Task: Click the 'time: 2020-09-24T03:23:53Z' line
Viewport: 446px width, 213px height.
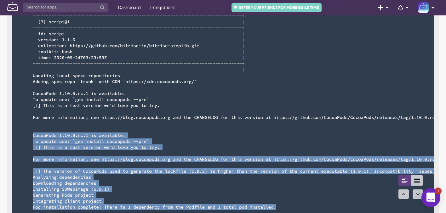Action: click(x=72, y=58)
